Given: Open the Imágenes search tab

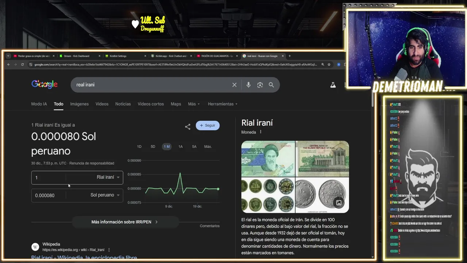Looking at the screenshot, I should point(80,104).
